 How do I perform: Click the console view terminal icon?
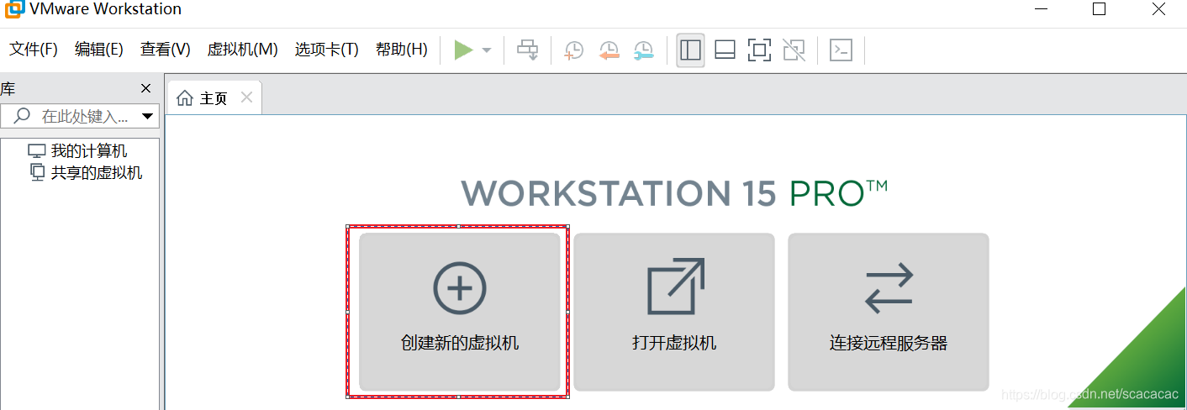(841, 50)
